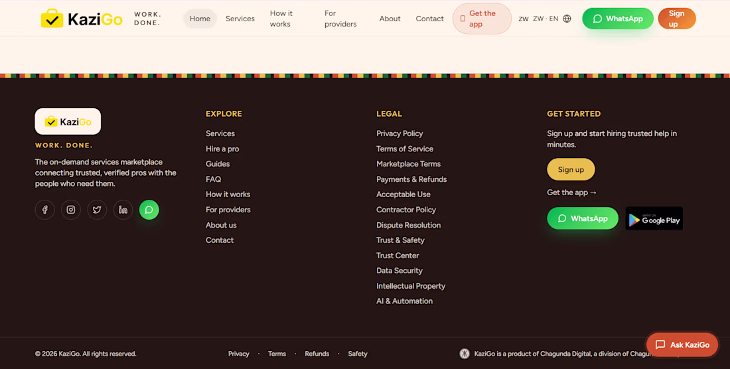Click the WORK. DONE. footer tagline
This screenshot has height=369, width=730.
(64, 145)
